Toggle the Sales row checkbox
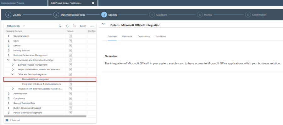Viewport: 283px width, 125px height. 70,41
